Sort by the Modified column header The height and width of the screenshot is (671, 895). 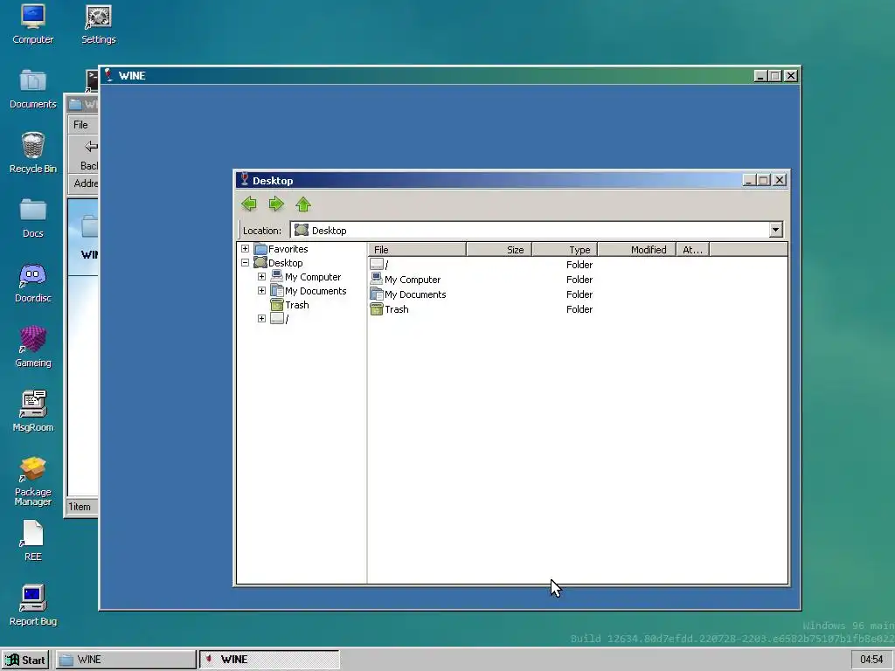click(636, 249)
